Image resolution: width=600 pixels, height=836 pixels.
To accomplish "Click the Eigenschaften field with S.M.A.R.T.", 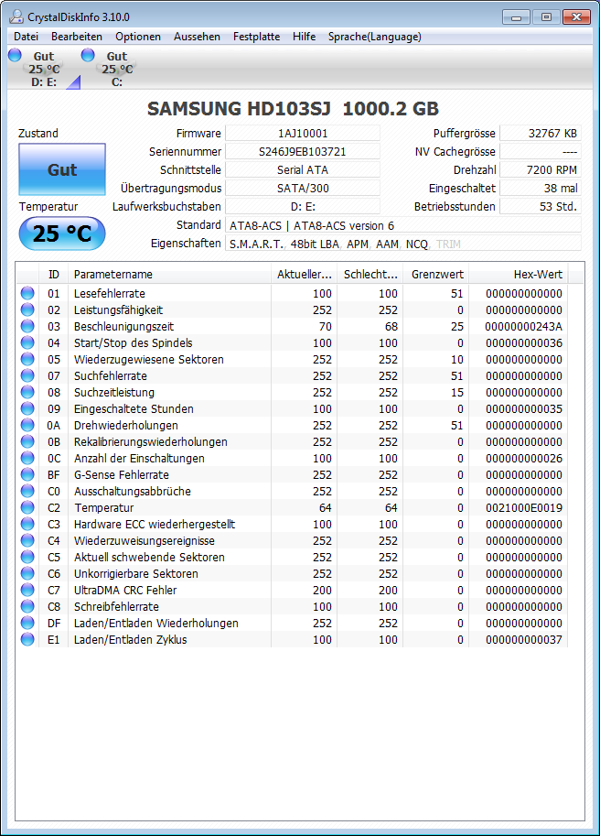I will (403, 244).
